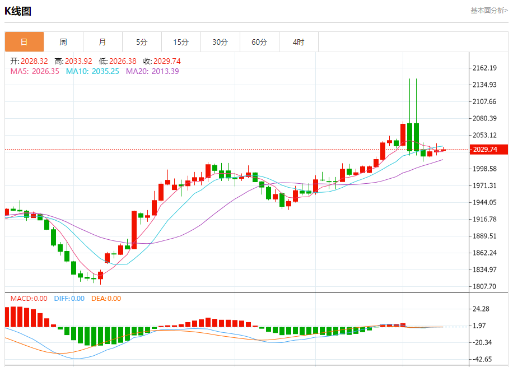Viewport: 513px width, 367px height.
Task: Click the -20.34 MACD axis label
Action: click(x=482, y=342)
